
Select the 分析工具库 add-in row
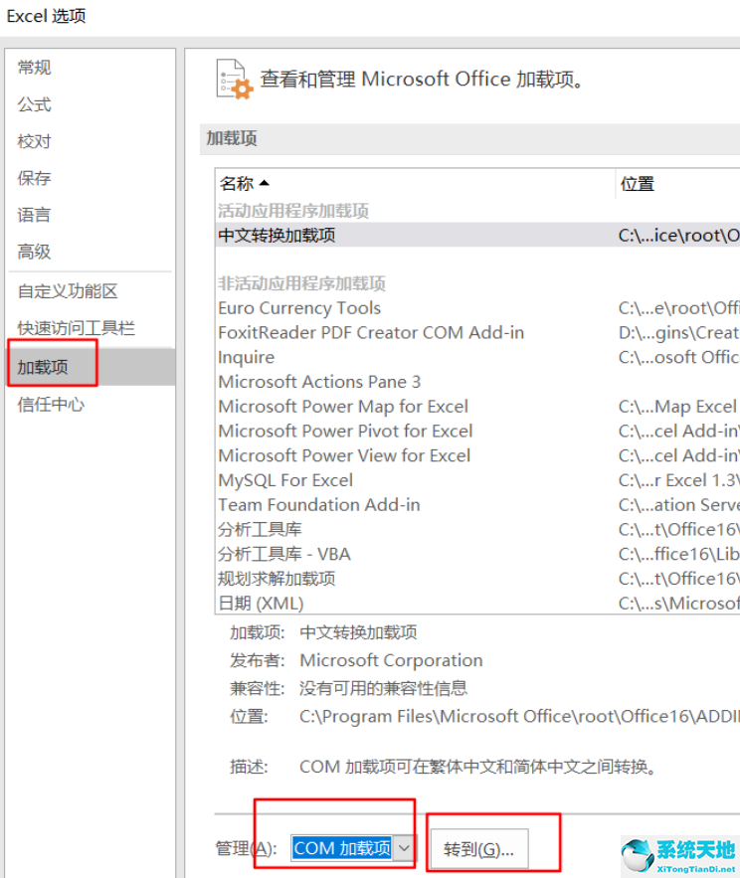tap(477, 530)
